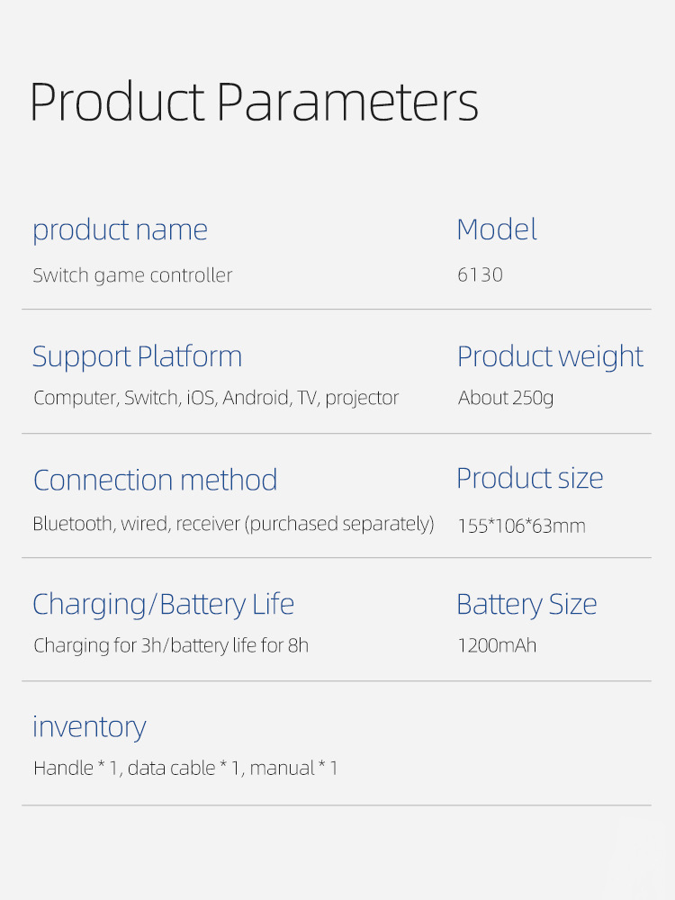Select the "Connection method" heading
Image resolution: width=675 pixels, height=900 pixels.
click(x=155, y=480)
